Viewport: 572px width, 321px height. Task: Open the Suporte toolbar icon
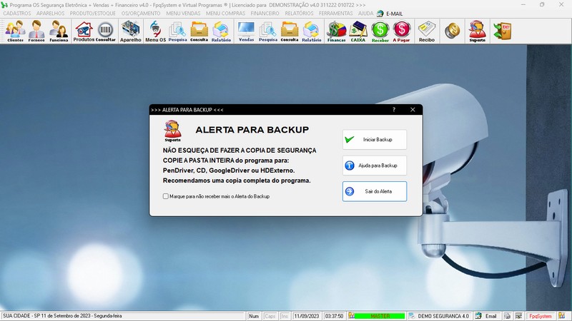477,31
